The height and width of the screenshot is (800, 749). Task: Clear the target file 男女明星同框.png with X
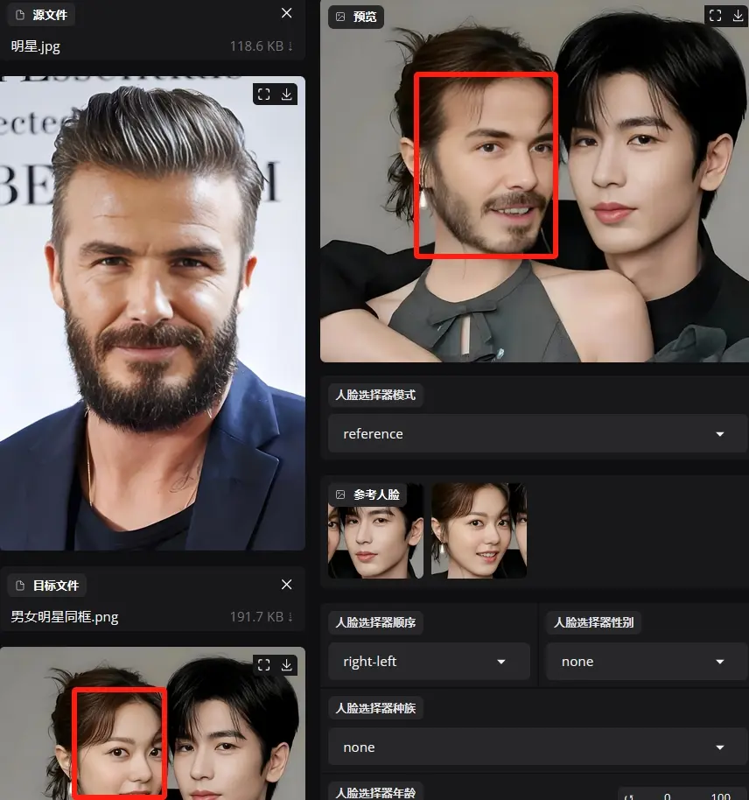coord(287,585)
